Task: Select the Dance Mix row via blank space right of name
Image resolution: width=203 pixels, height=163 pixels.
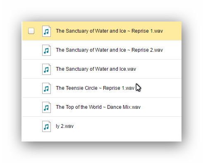Action: [161, 107]
